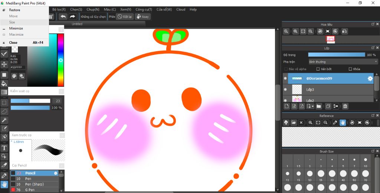Select the Hand tool in left toolbar

[x=4, y=184]
